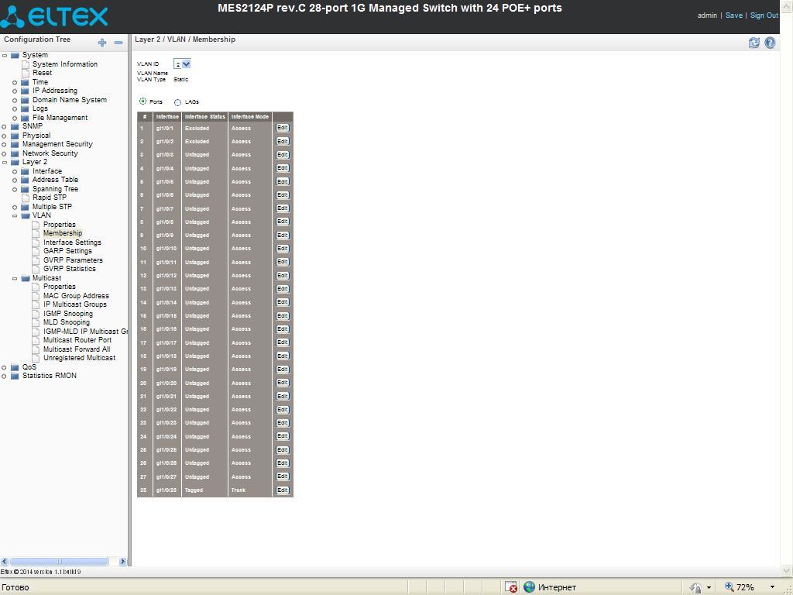Open GVRP Parameters tree item

[74, 260]
